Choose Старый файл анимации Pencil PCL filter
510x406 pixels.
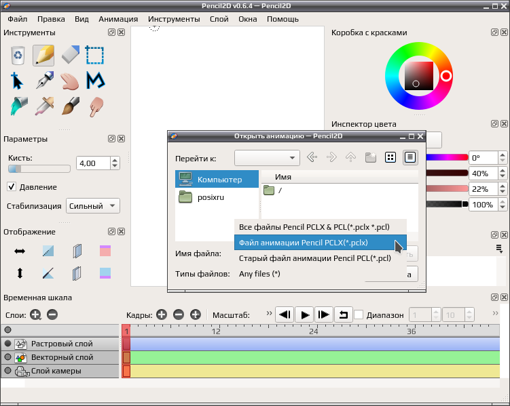point(321,258)
